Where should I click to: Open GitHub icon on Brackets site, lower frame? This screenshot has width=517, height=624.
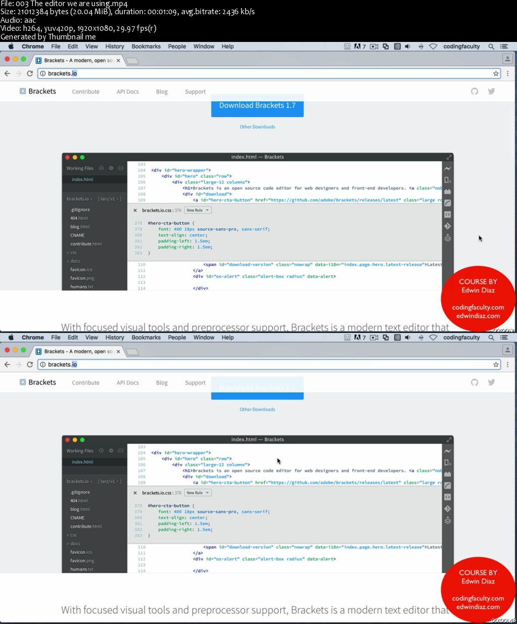click(475, 382)
